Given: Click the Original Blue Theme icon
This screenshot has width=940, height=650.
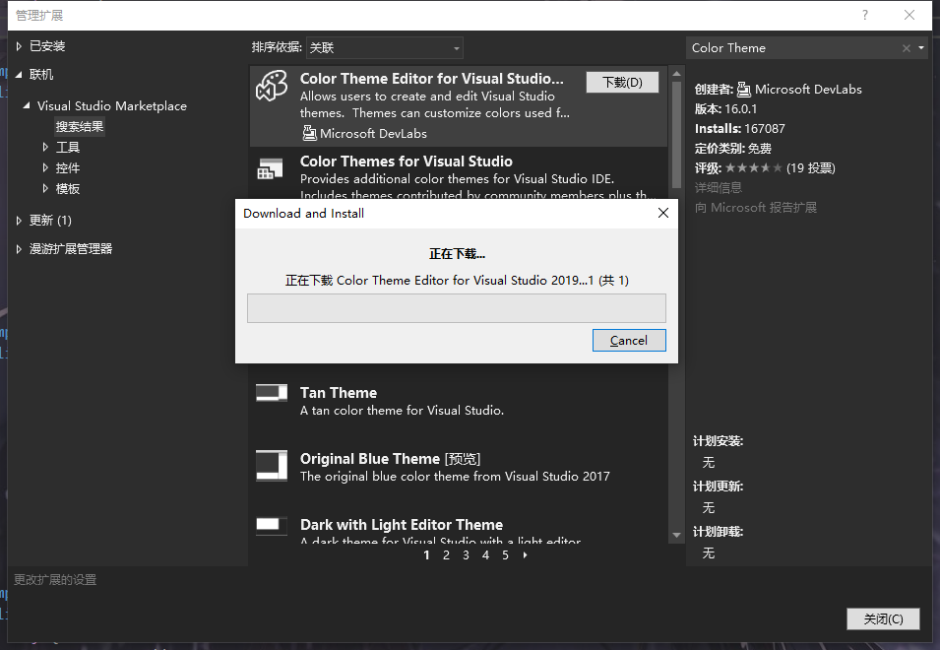Looking at the screenshot, I should point(272,466).
